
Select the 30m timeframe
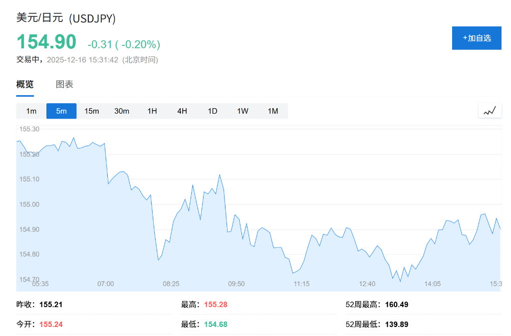[x=122, y=111]
